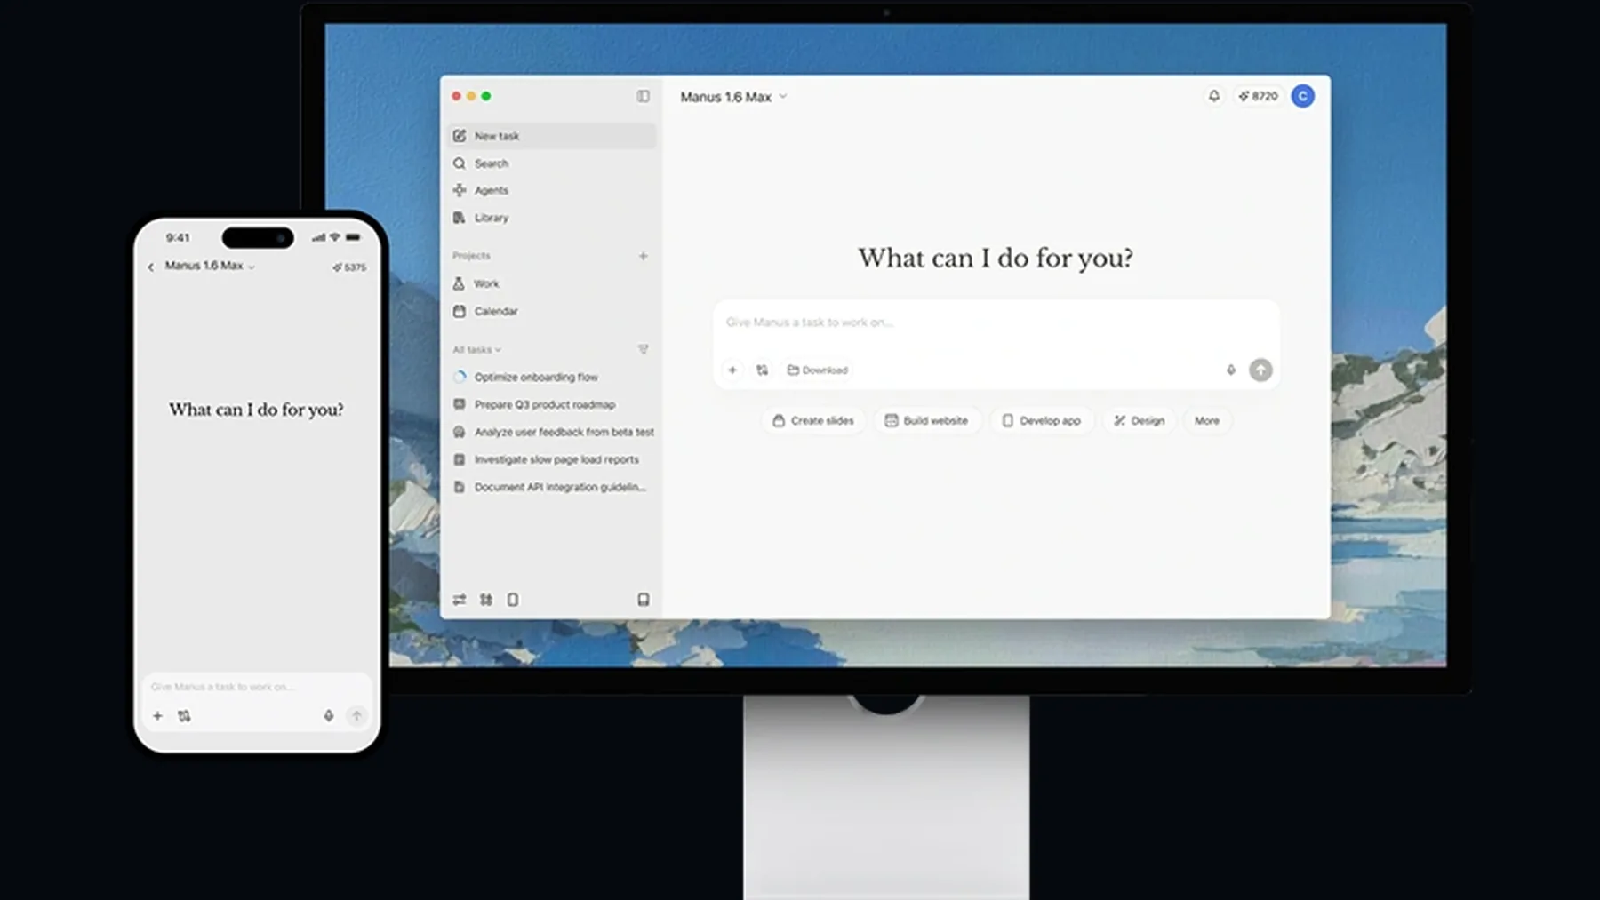Click the phone outline icon at sidebar bottom
Viewport: 1600px width, 900px height.
pos(513,600)
